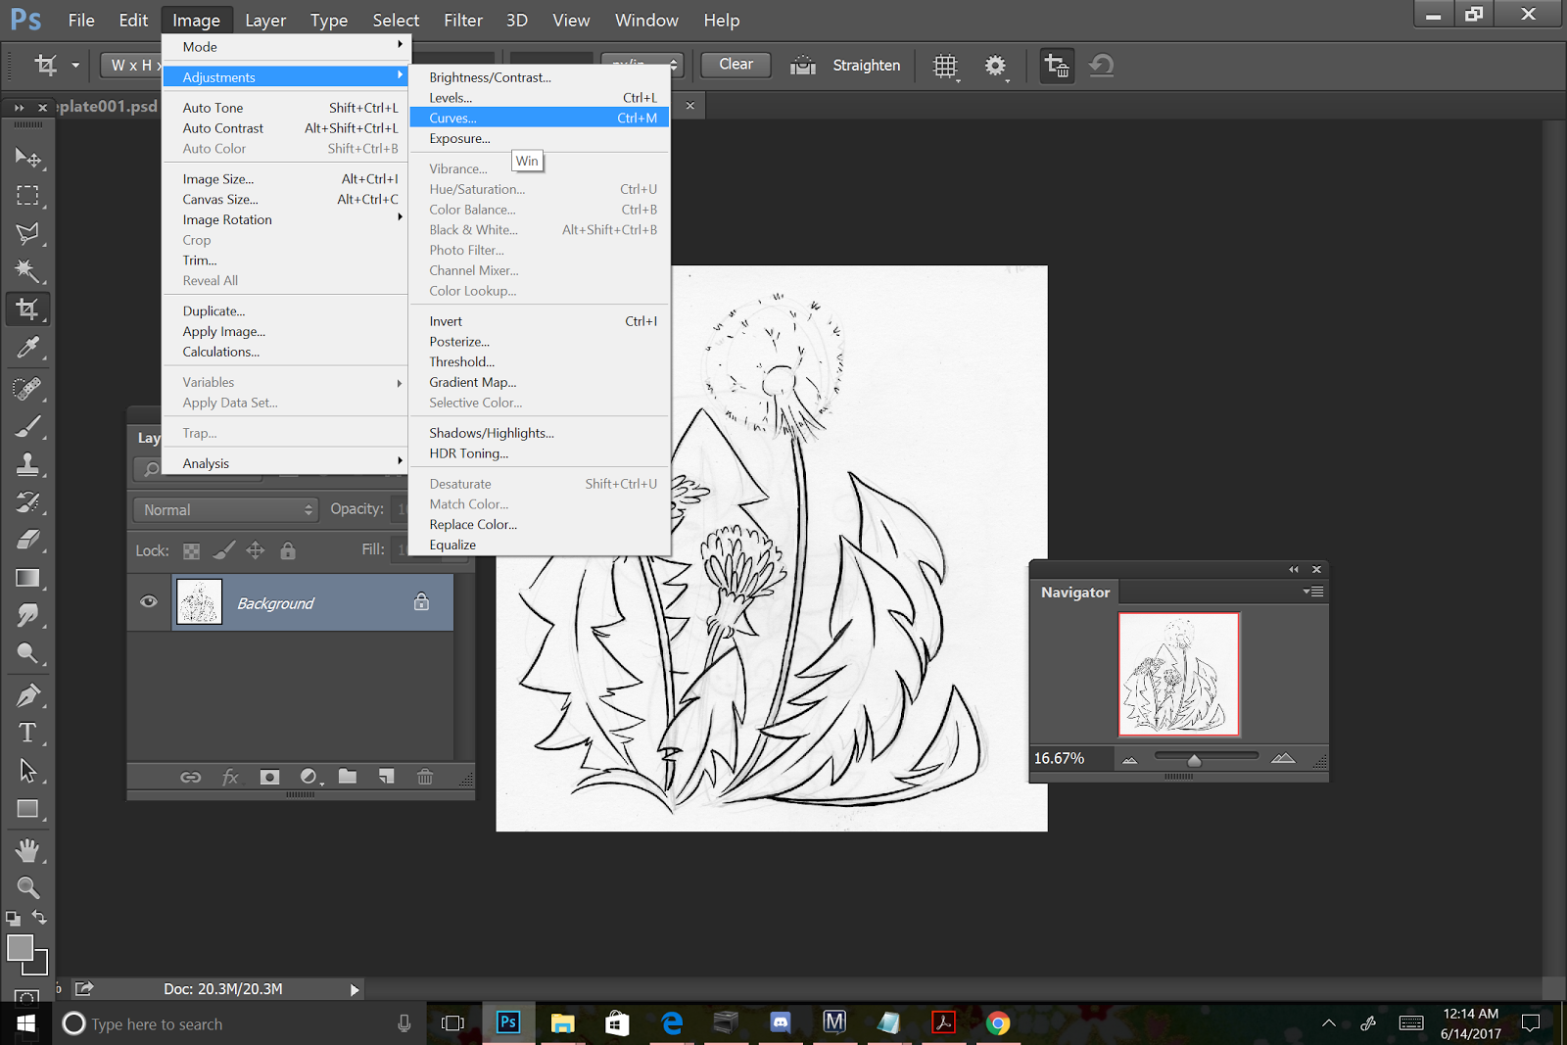
Task: Click the new layer icon in Layers panel
Action: [387, 777]
